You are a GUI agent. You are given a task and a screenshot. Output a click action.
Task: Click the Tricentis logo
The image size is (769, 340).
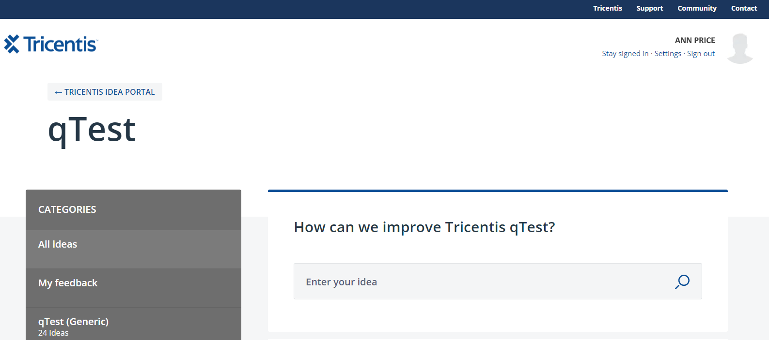[51, 44]
